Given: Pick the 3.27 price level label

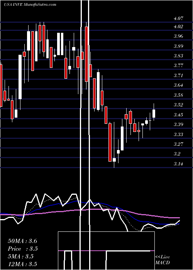Looking at the screenshot, I should point(178,144).
